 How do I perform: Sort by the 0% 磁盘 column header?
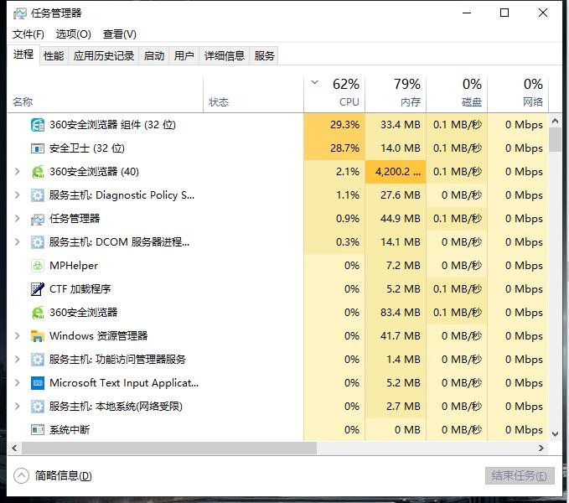[457, 95]
